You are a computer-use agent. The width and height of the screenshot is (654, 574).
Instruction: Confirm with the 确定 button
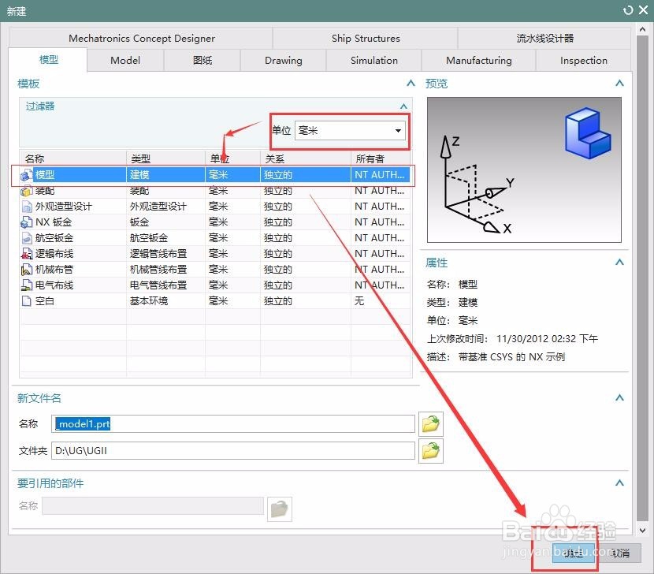pos(573,553)
